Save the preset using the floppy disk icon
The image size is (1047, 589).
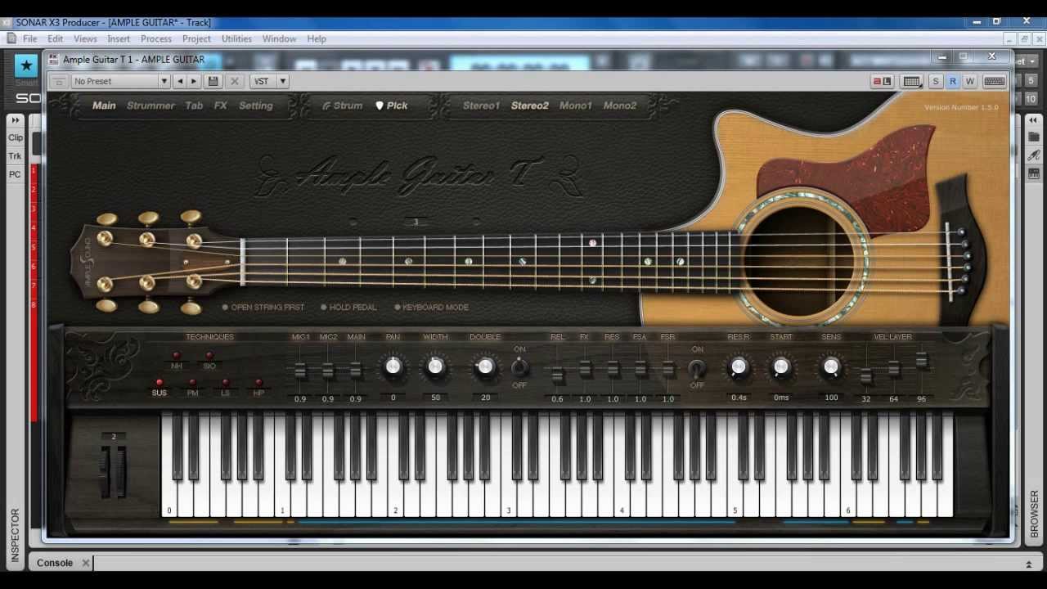[x=213, y=81]
